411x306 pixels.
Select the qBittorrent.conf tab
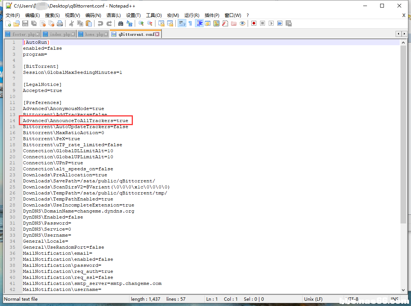pyautogui.click(x=135, y=34)
